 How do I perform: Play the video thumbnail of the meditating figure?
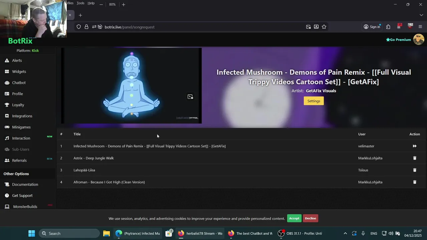(x=131, y=86)
